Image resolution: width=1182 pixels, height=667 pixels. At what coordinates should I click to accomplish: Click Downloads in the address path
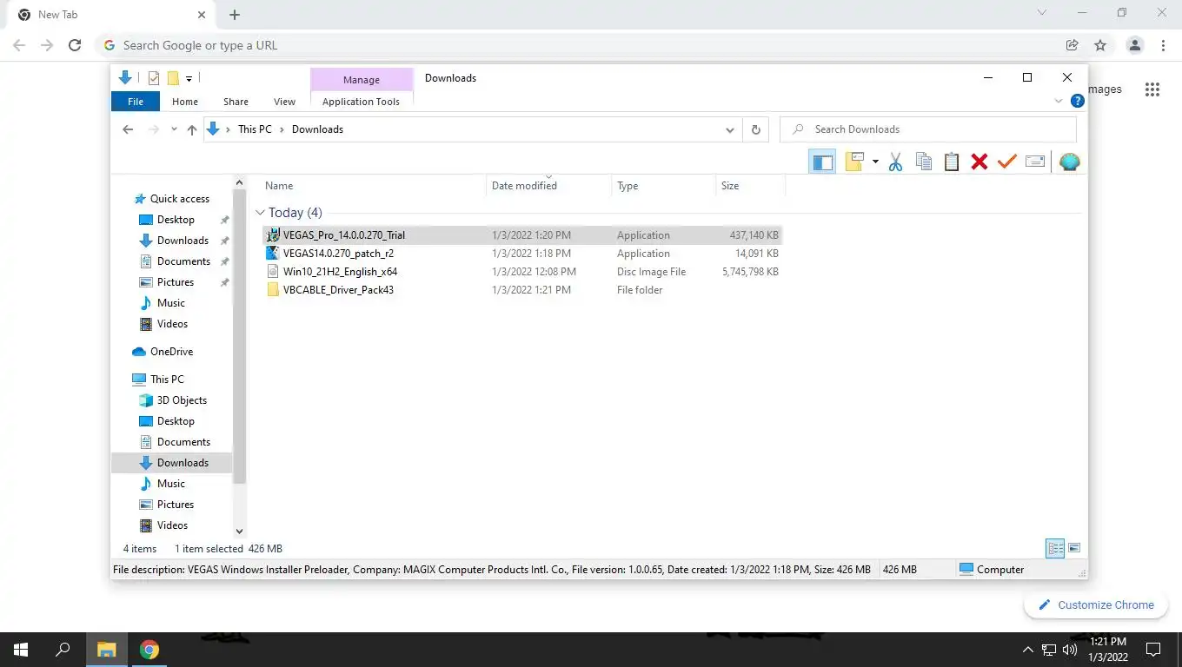(317, 129)
